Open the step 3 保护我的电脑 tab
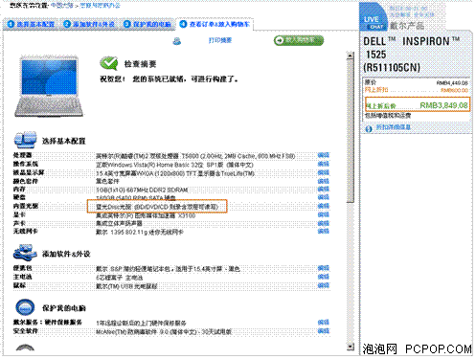 coord(147,24)
